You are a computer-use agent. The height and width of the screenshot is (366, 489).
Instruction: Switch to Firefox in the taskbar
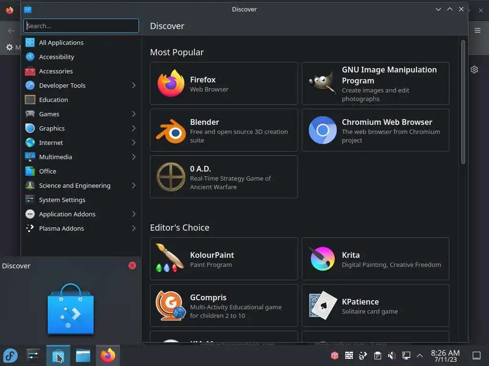pos(108,356)
